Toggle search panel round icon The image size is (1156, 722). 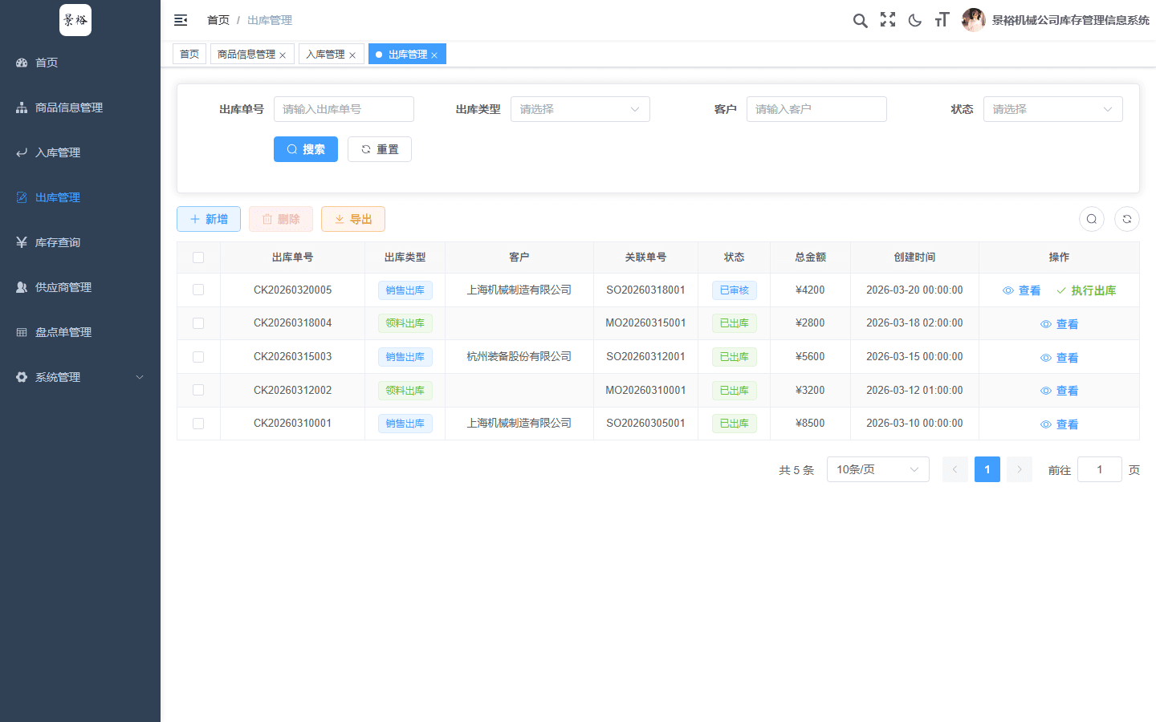pyautogui.click(x=1092, y=219)
